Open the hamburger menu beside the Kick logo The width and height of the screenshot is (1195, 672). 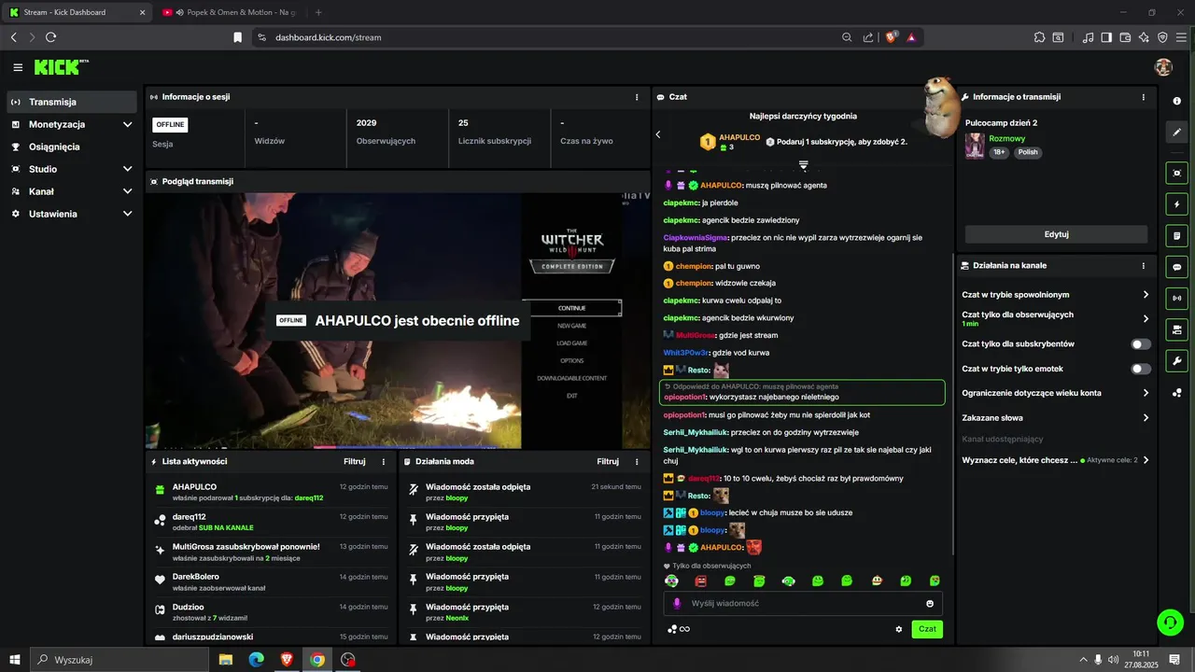coord(18,67)
